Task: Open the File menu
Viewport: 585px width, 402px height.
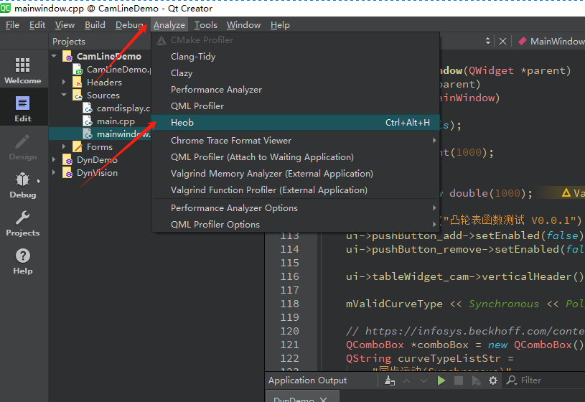Action: (x=12, y=25)
